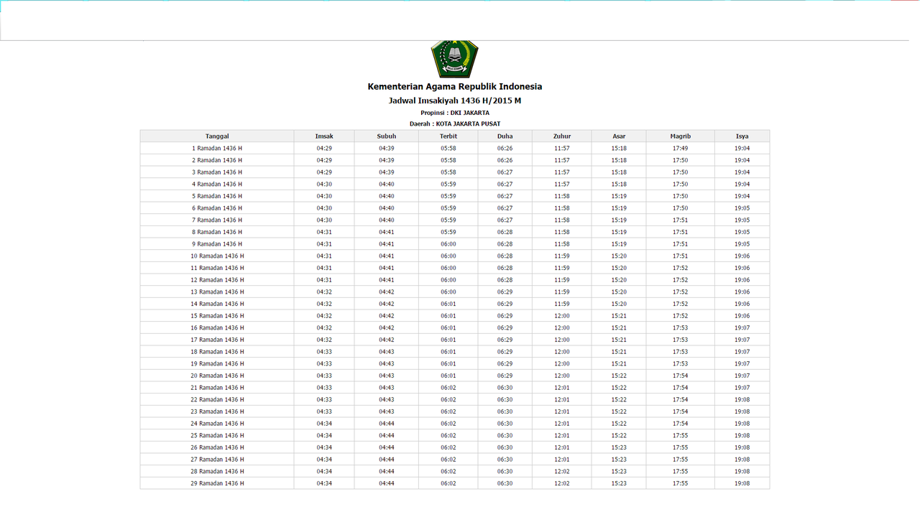920x517 pixels.
Task: Click the Duha column header
Action: [505, 136]
